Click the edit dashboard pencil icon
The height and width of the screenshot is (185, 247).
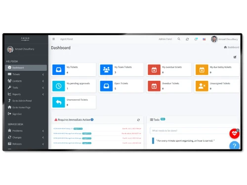[x=235, y=57]
